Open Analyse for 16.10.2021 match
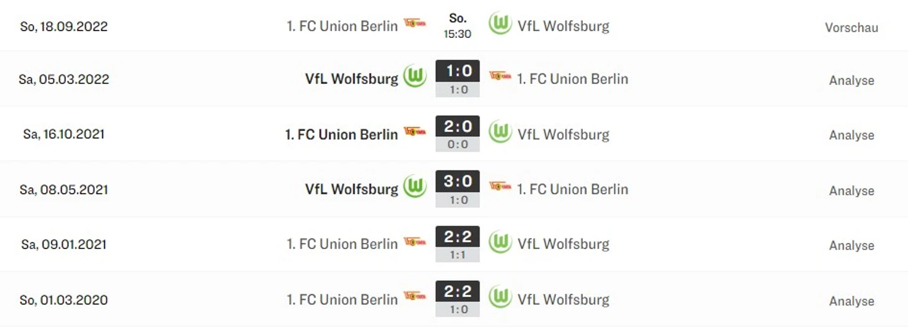Screen dimensions: 908x328 click(851, 135)
